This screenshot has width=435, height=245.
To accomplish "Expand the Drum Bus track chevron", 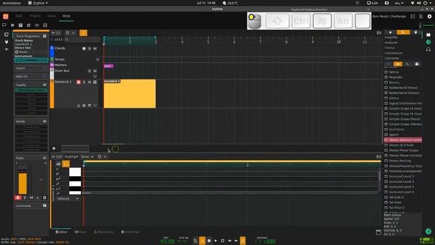I will (x=95, y=76).
